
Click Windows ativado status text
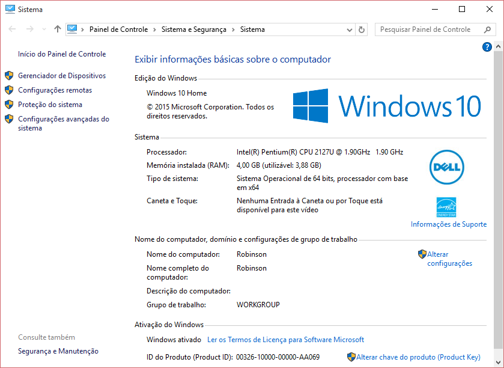pos(174,340)
